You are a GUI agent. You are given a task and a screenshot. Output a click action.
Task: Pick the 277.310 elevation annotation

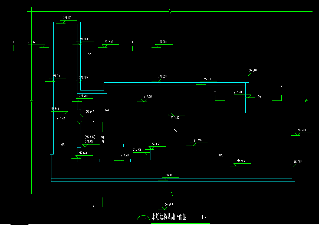click(56, 76)
